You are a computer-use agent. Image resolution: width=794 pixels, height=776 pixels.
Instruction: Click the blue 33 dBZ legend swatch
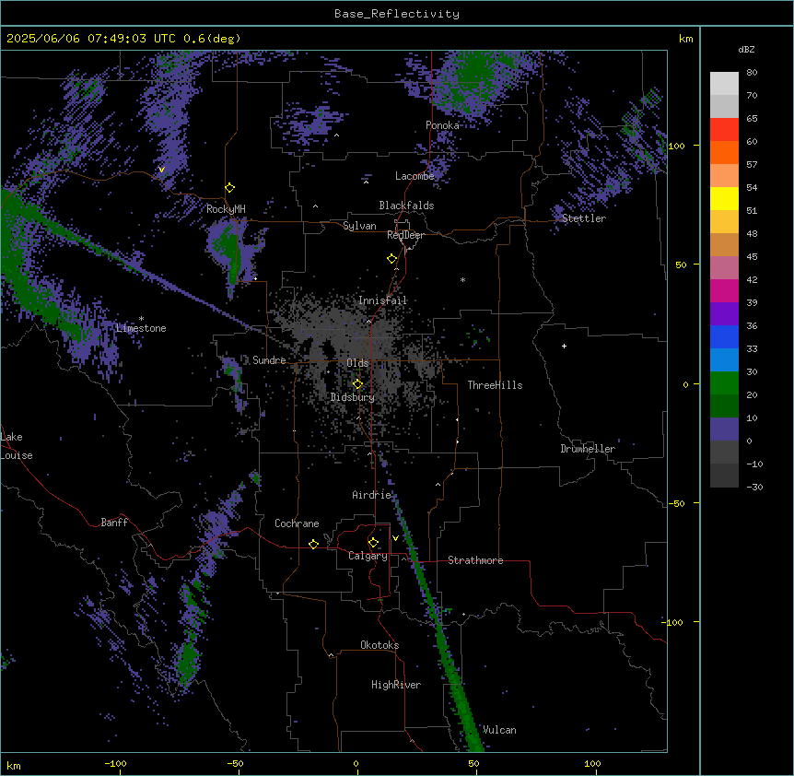[x=724, y=336]
